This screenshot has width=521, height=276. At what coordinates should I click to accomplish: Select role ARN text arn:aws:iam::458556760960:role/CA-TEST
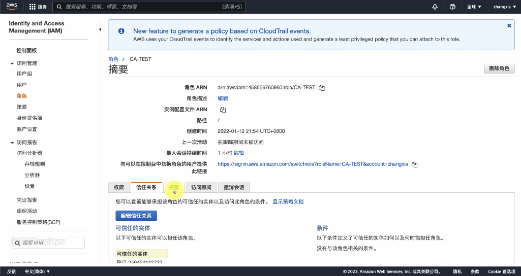266,87
